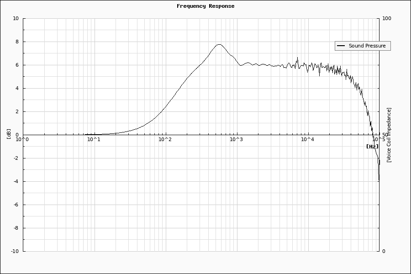Select the Sound Pressure legend label

[x=367, y=46]
